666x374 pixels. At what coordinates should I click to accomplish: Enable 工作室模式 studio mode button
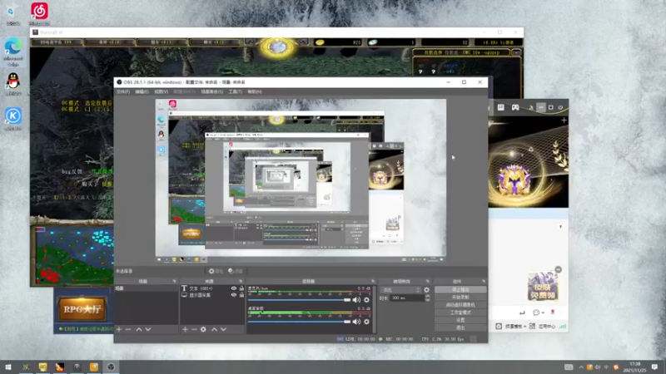click(x=460, y=312)
